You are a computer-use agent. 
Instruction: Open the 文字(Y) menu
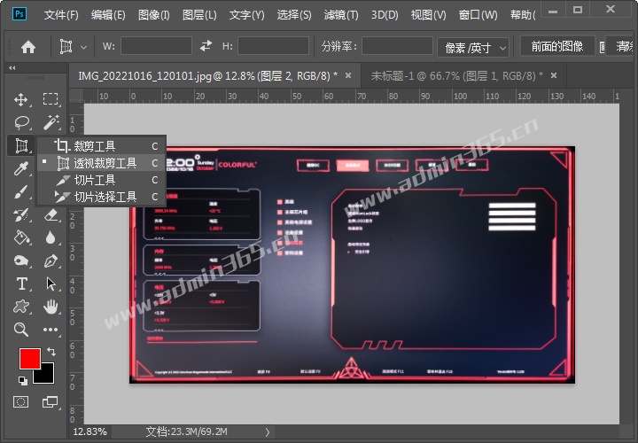246,15
